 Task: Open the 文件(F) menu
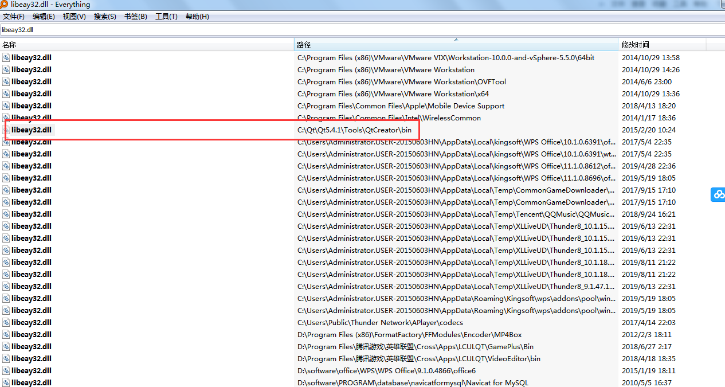[14, 16]
